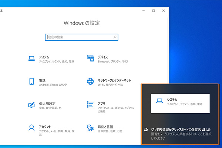
Task: Click 切り取り領域がクリップボードに保存されました notification title
Action: click(181, 129)
